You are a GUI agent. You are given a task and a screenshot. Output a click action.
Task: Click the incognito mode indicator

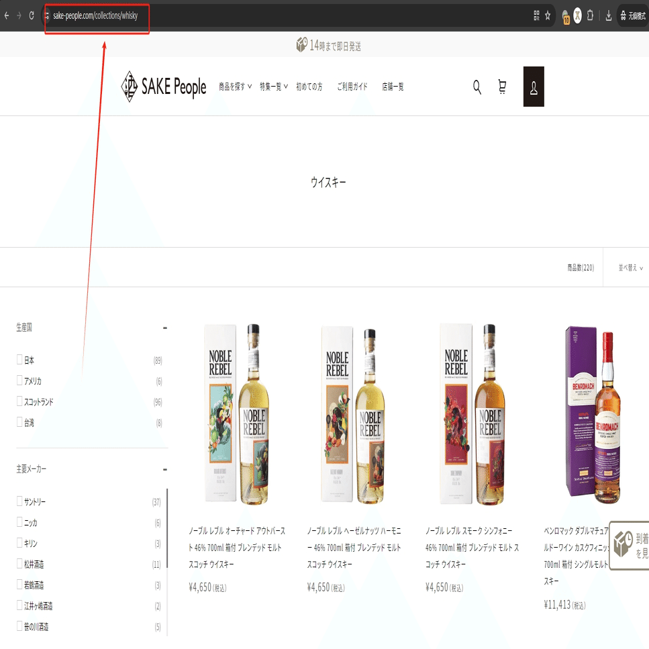[x=633, y=15]
